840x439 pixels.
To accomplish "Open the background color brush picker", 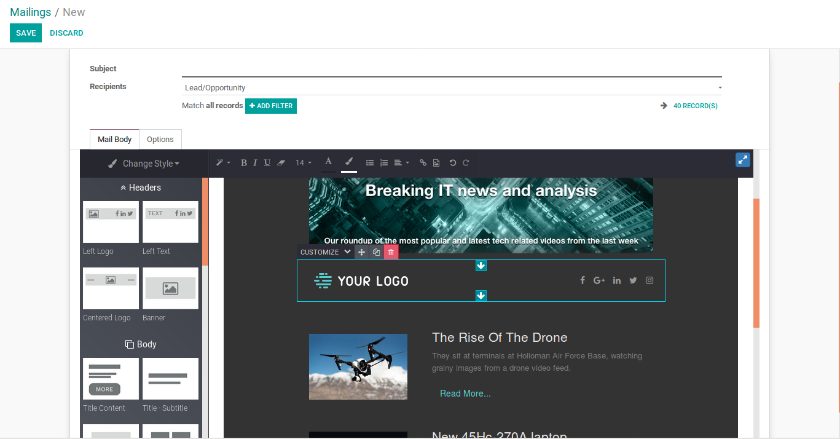I will pos(349,162).
